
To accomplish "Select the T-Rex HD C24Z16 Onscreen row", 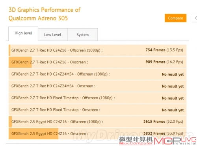I will pos(97,62).
